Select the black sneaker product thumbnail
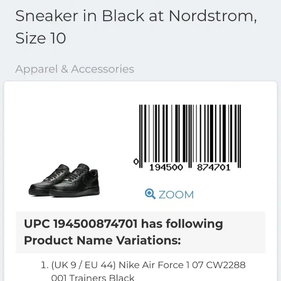 click(64, 180)
